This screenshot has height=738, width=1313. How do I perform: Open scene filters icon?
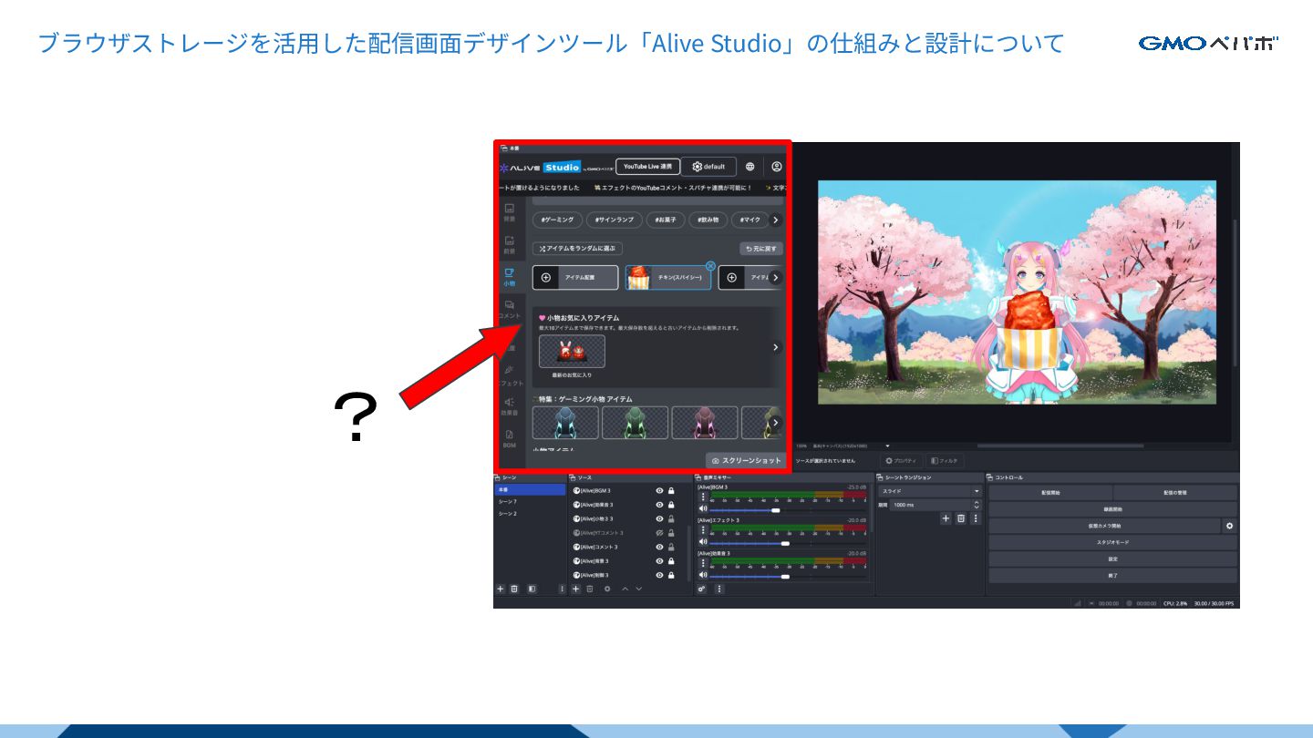point(532,589)
